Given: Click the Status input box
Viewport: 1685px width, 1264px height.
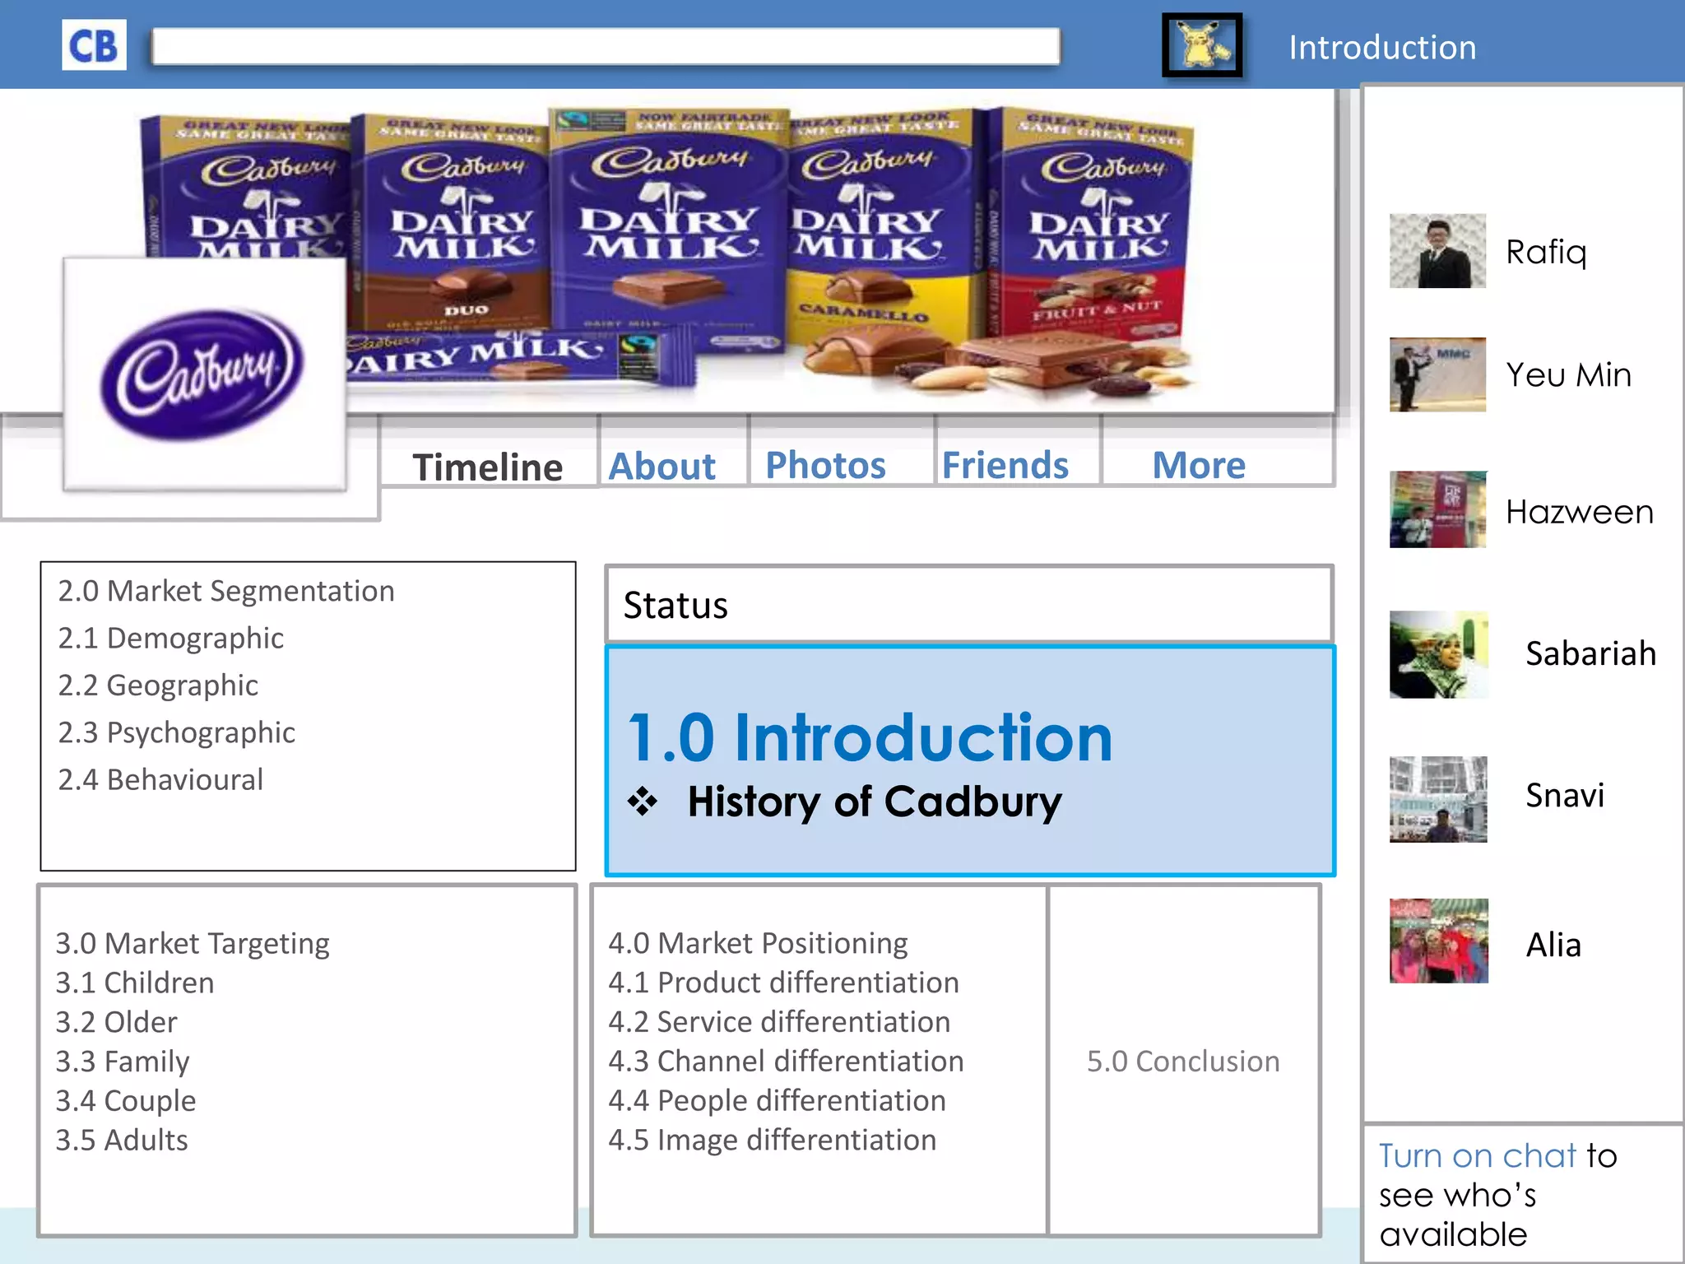Looking at the screenshot, I should coord(968,605).
